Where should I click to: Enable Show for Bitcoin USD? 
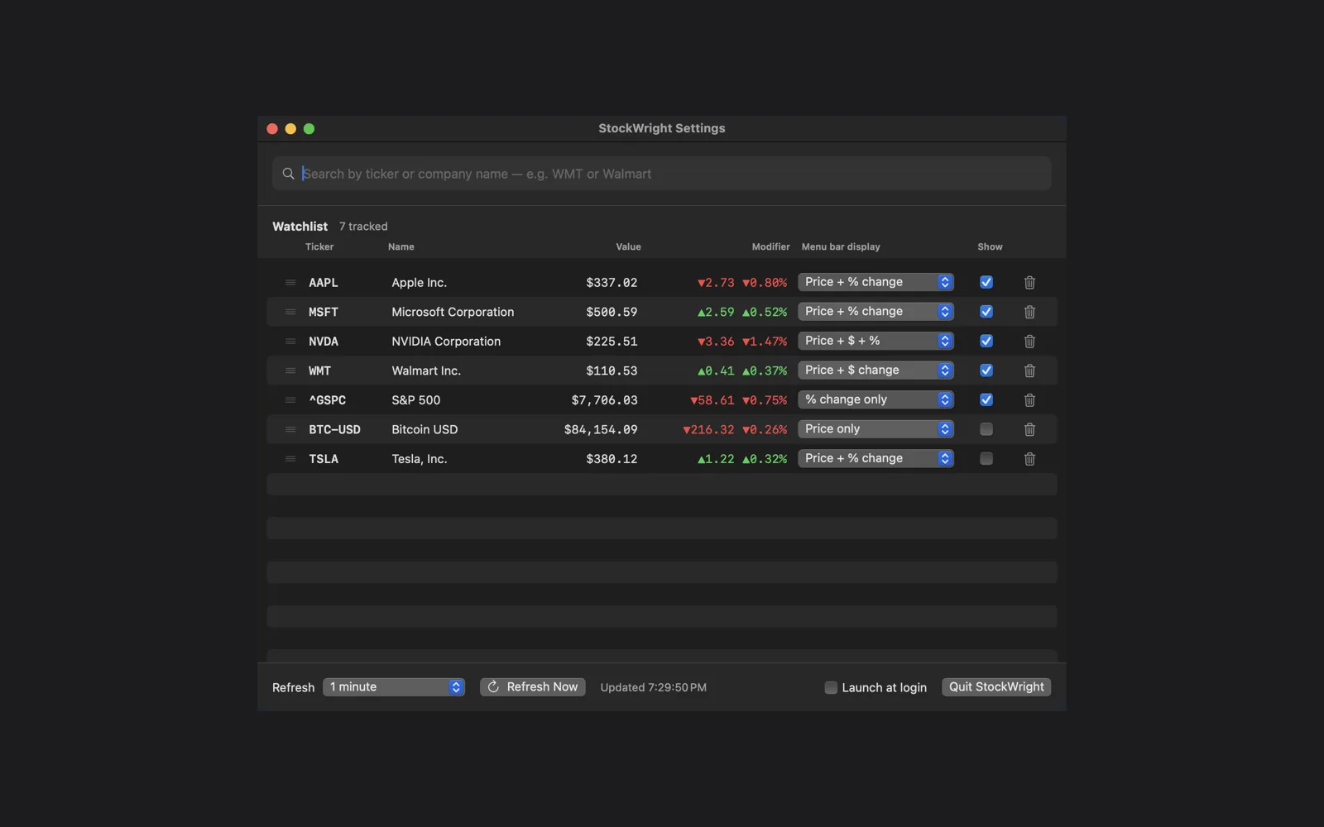tap(986, 429)
